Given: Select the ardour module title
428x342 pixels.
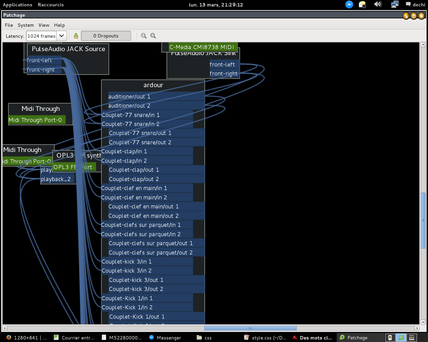Looking at the screenshot, I should click(x=153, y=85).
